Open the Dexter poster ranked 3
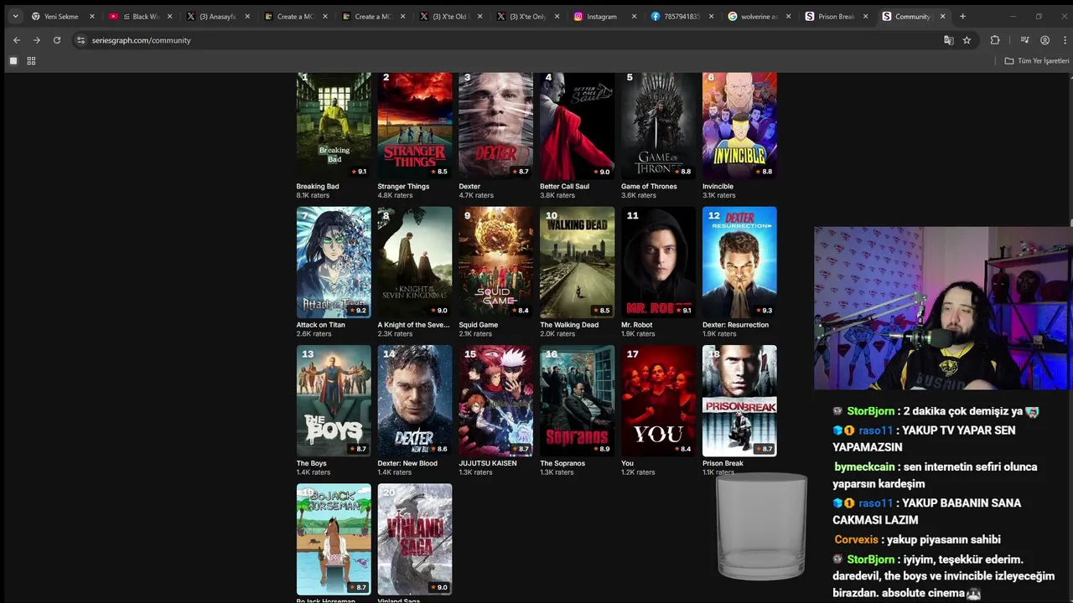Viewport: 1073px width, 603px height. pyautogui.click(x=495, y=125)
